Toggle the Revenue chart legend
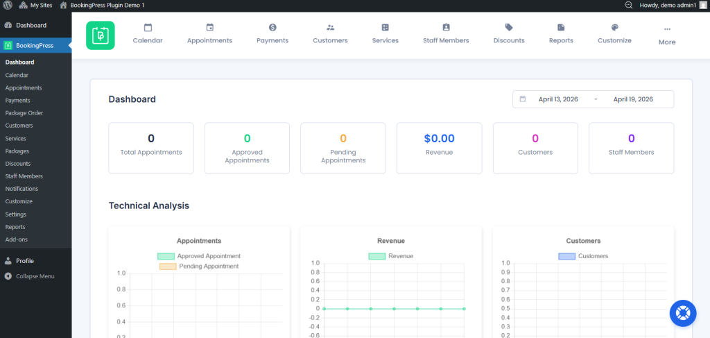Image resolution: width=710 pixels, height=338 pixels. coord(391,256)
